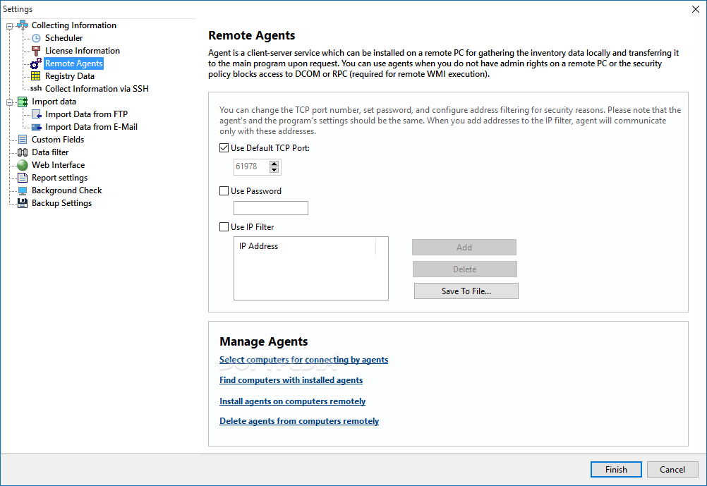This screenshot has height=486, width=707.
Task: Open Find computers with installed agents link
Action: click(x=291, y=380)
